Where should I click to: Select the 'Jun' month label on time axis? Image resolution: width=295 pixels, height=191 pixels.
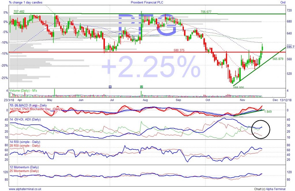(x=81, y=100)
